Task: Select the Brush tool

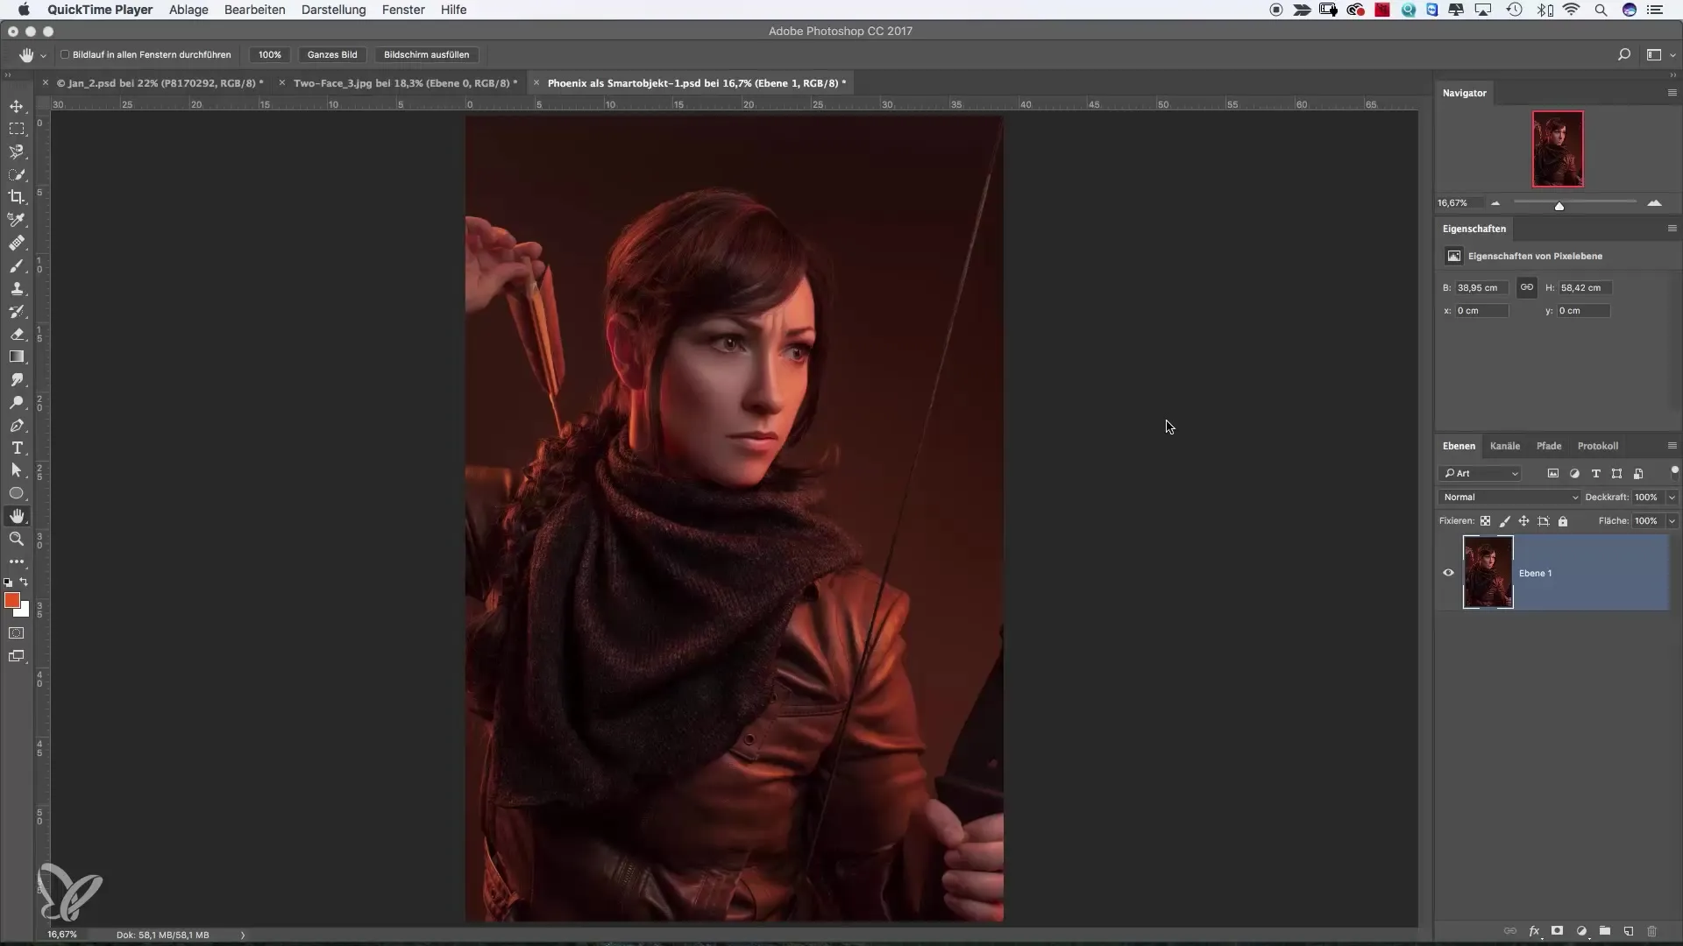Action: coord(17,265)
